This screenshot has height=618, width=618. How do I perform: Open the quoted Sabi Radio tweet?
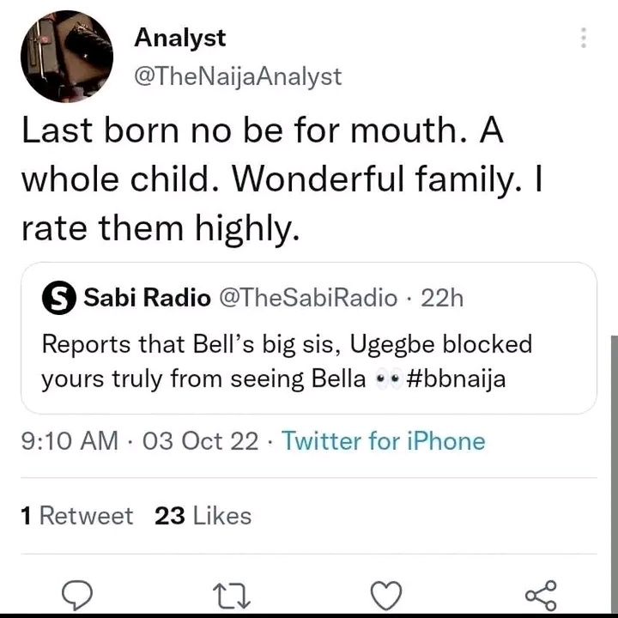click(309, 360)
